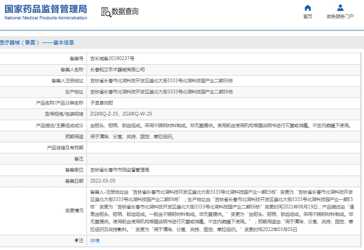The width and height of the screenshot is (364, 250).
Task: Click the 型号规格/包装规格 row label
Action: point(64,114)
